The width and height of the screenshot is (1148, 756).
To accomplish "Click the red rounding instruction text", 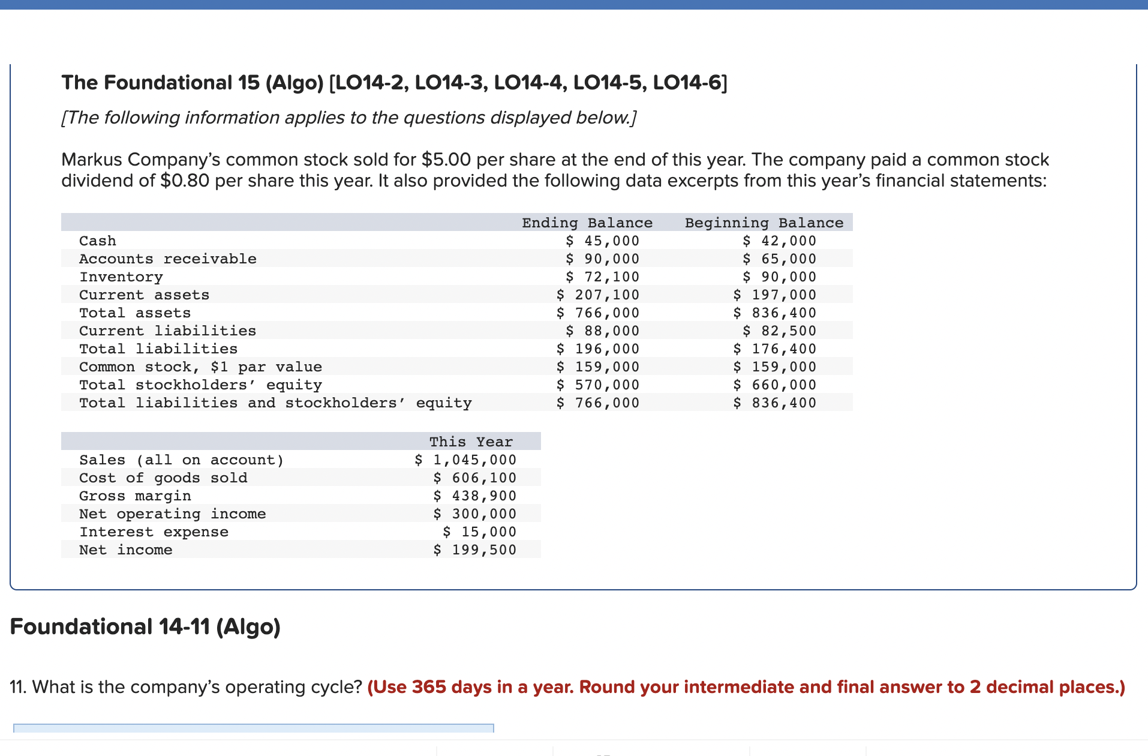I will coord(746,687).
